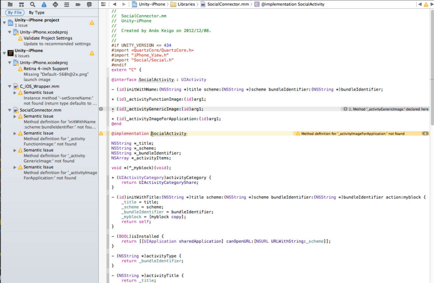The image size is (434, 283).
Task: Go back with the left arrow
Action: 114,4
